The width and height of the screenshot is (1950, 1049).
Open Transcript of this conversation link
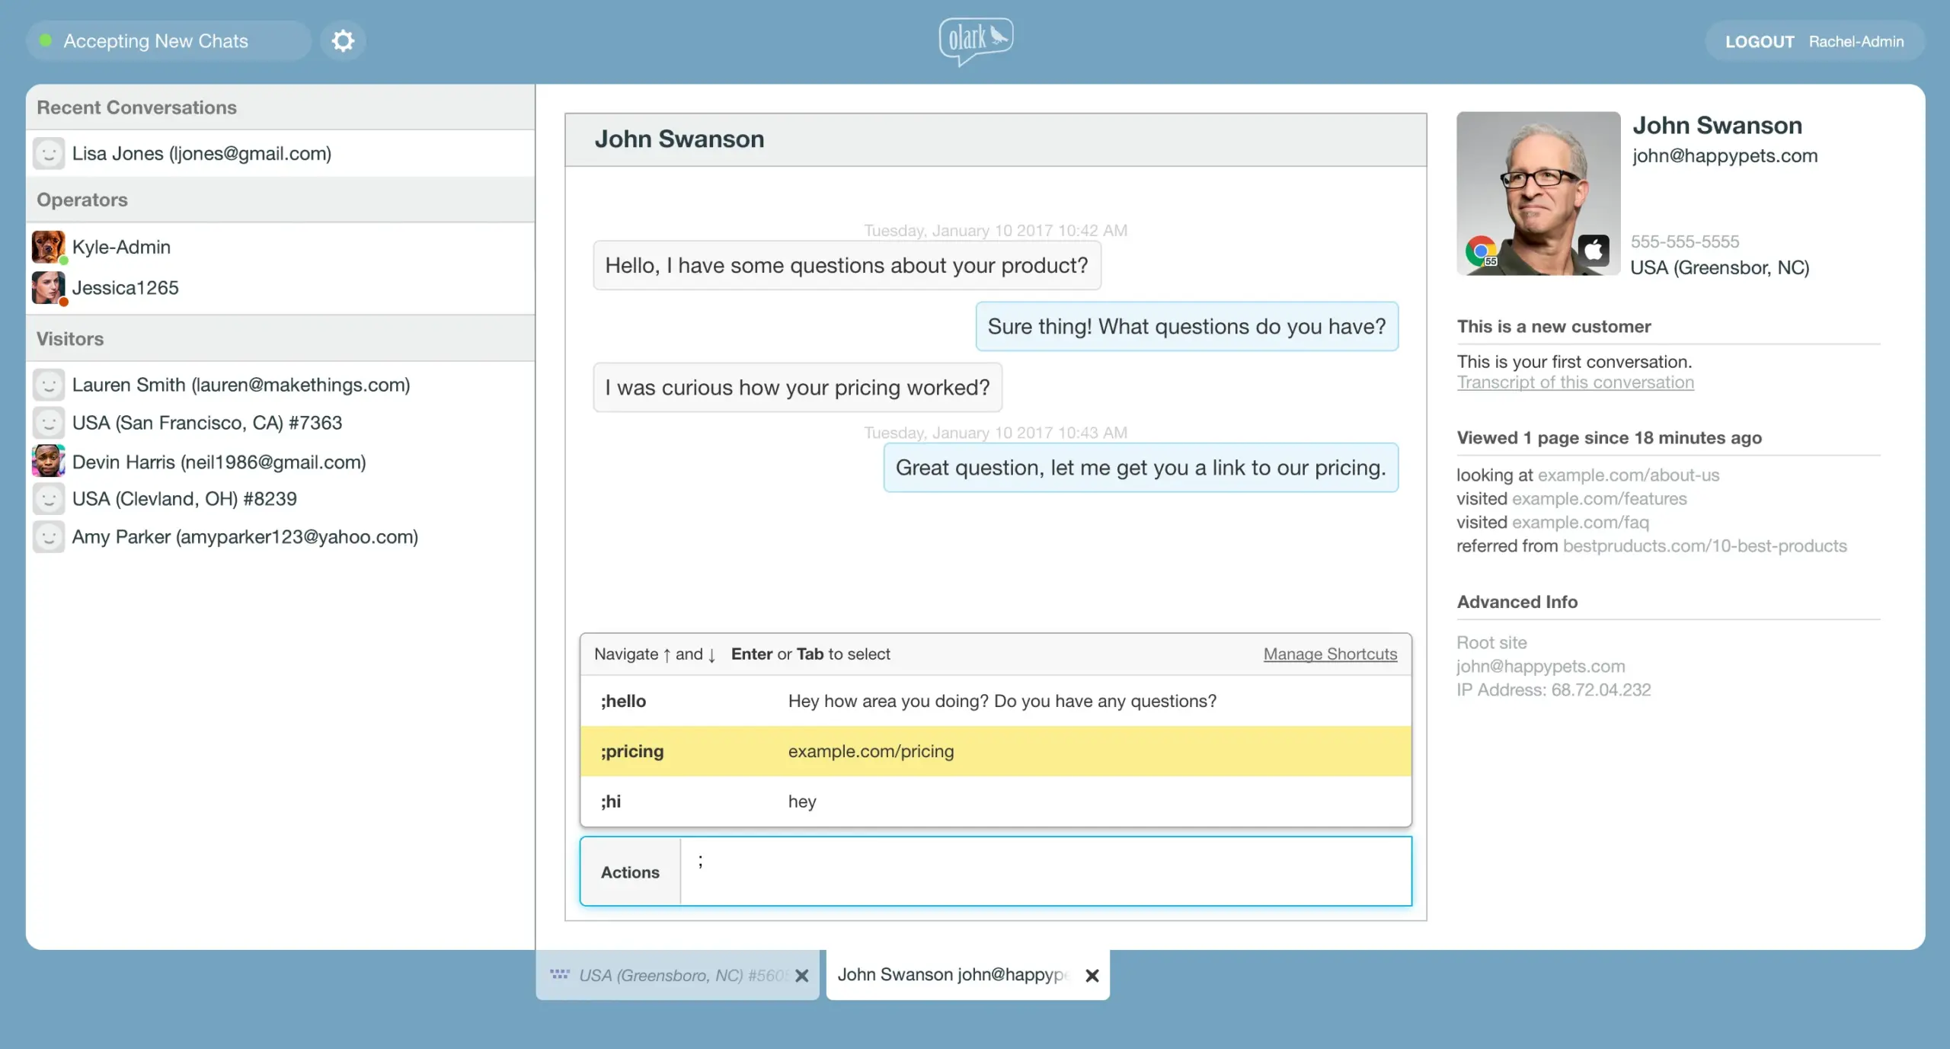coord(1575,383)
